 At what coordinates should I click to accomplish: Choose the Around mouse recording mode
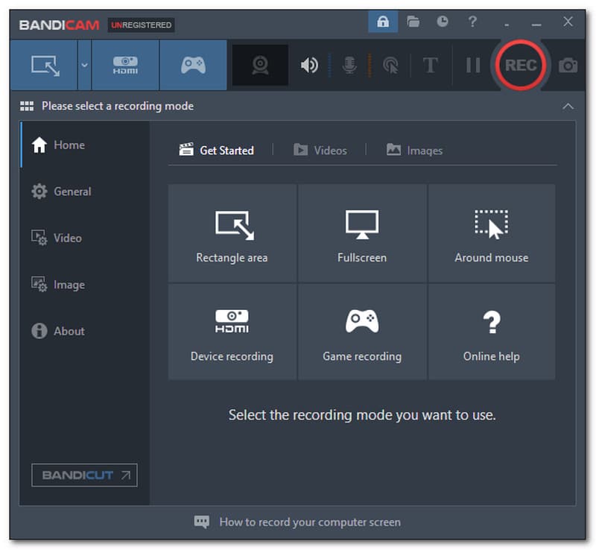(492, 233)
